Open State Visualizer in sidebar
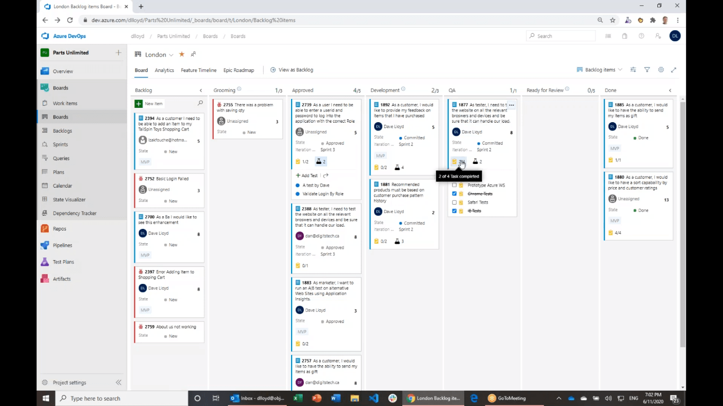Image resolution: width=723 pixels, height=406 pixels. (69, 200)
